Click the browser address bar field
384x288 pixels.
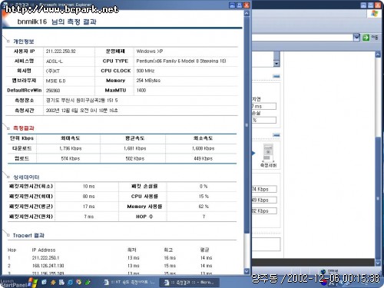click(x=303, y=38)
